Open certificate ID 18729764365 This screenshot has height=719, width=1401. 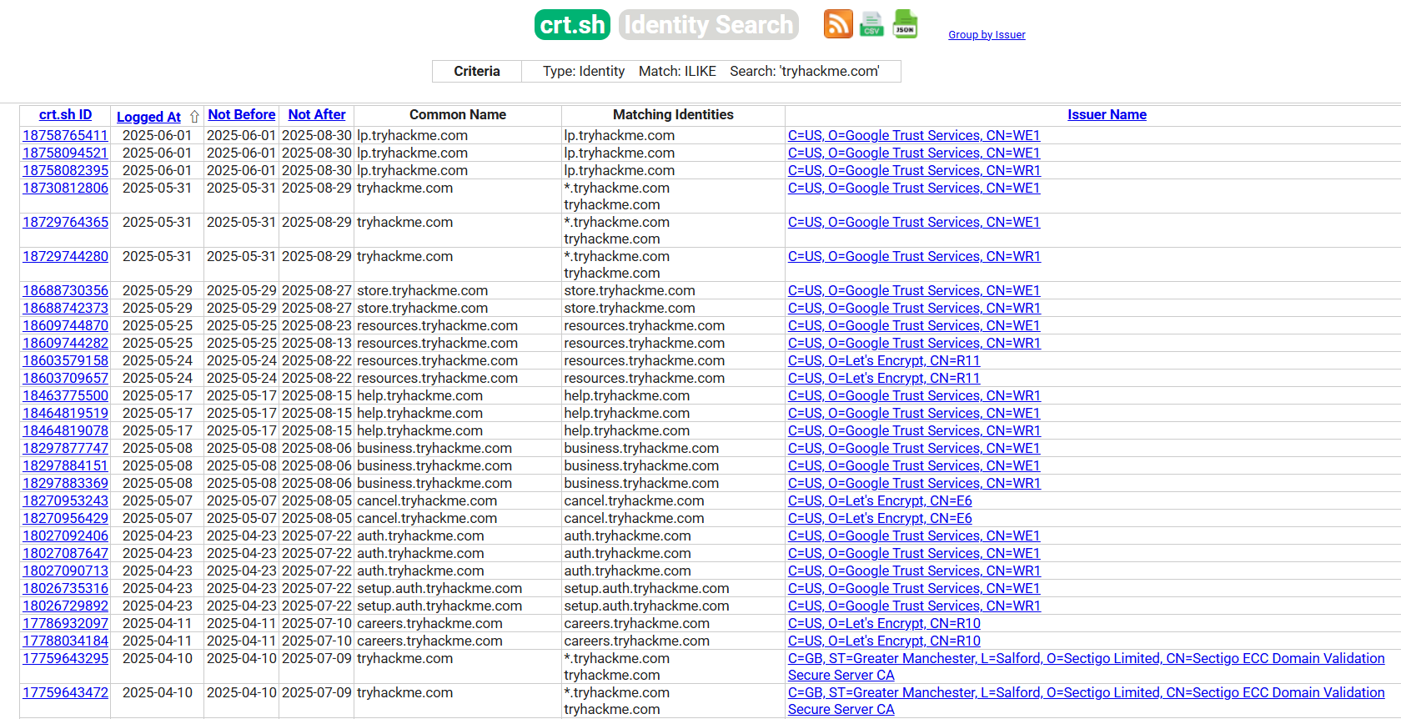tap(65, 222)
